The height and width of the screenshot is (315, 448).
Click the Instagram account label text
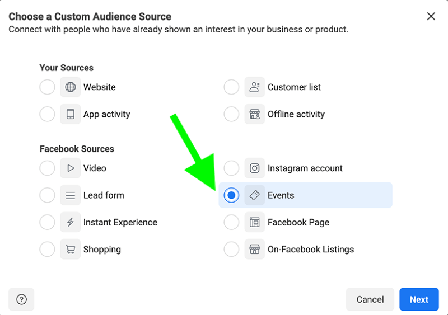[x=305, y=168]
